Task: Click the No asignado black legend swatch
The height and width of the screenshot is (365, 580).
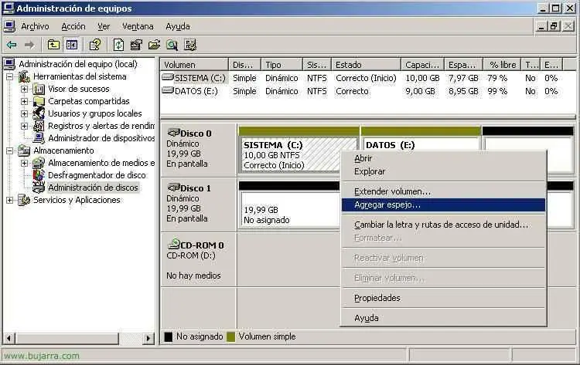Action: pos(169,336)
